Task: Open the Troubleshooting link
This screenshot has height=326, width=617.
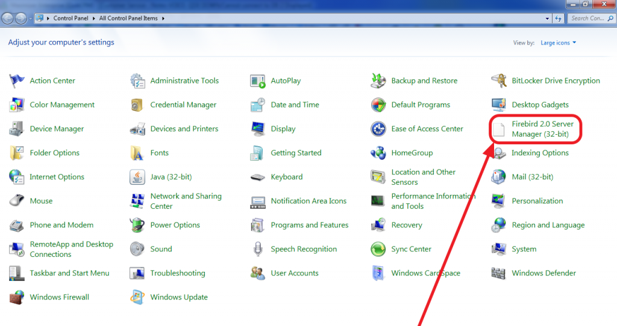Action: [x=178, y=273]
